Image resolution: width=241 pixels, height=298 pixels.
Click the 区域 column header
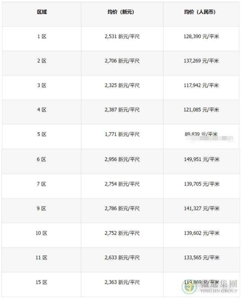coord(42,12)
